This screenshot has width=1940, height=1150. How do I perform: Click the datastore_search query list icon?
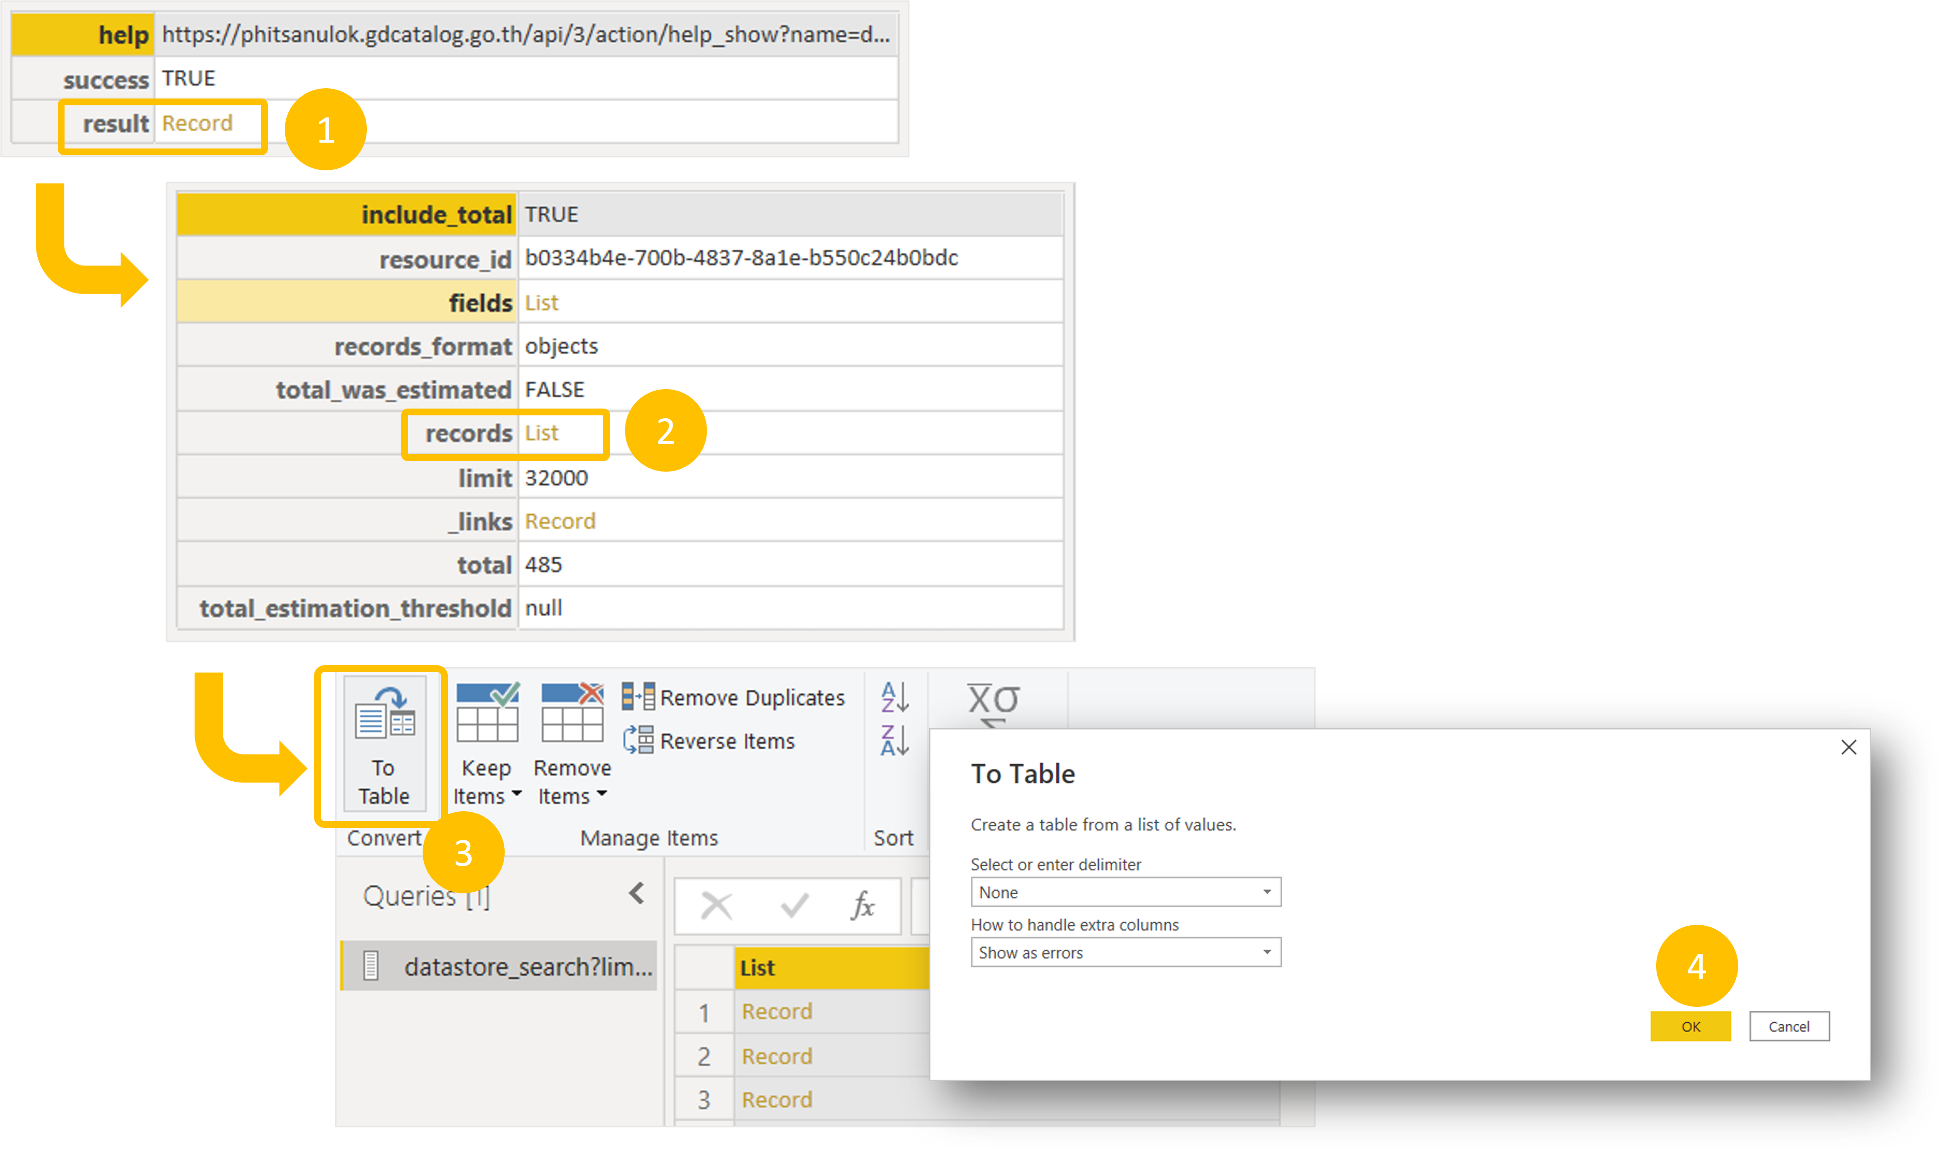(x=370, y=966)
